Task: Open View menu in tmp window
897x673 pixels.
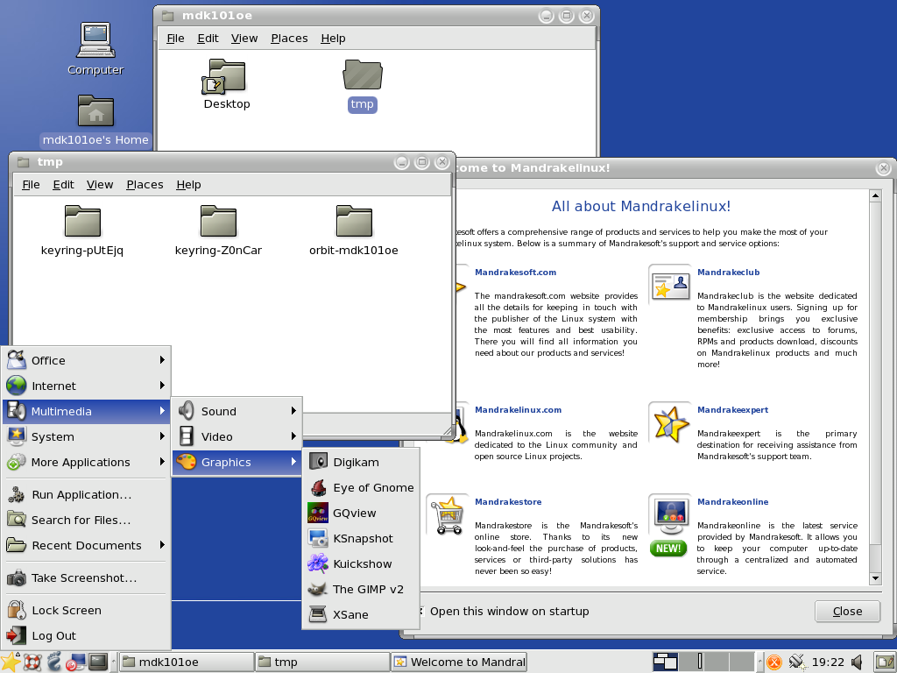Action: [100, 185]
